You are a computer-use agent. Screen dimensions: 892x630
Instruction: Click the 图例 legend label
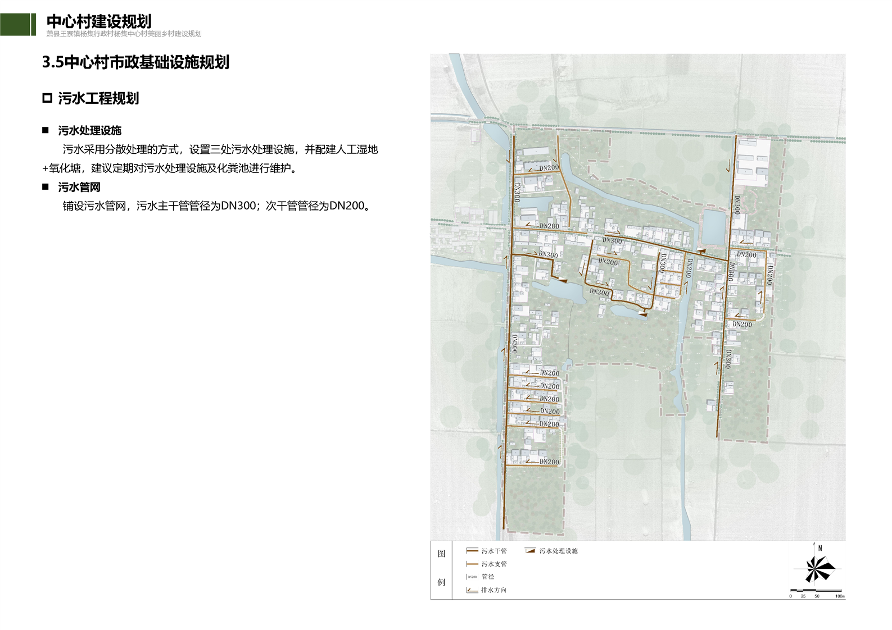[441, 568]
